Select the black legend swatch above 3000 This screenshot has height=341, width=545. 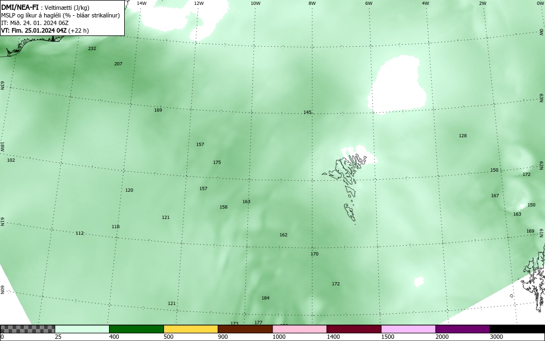[x=517, y=329]
